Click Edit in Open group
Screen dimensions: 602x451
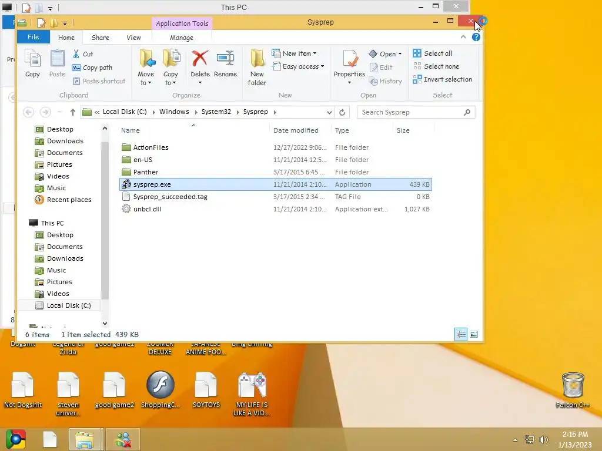[381, 68]
